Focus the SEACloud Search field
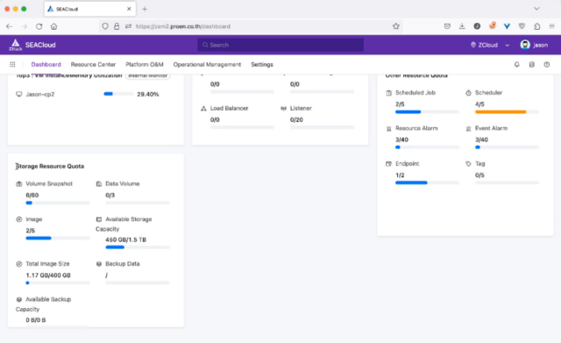Viewport: 561px width, 343px height. 280,45
